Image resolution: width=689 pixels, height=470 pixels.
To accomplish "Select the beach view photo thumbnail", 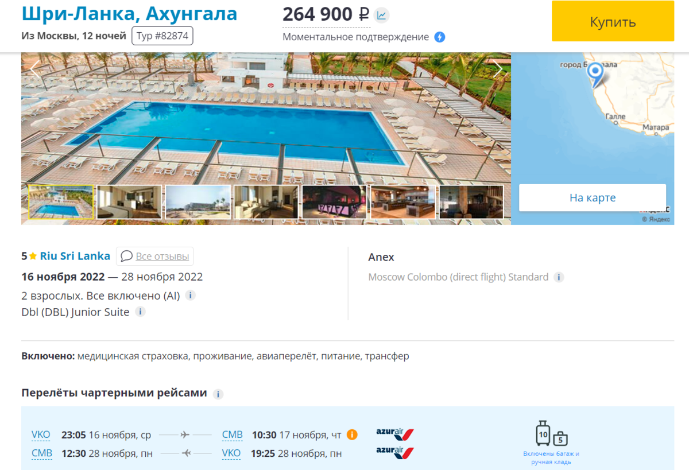I will (198, 202).
